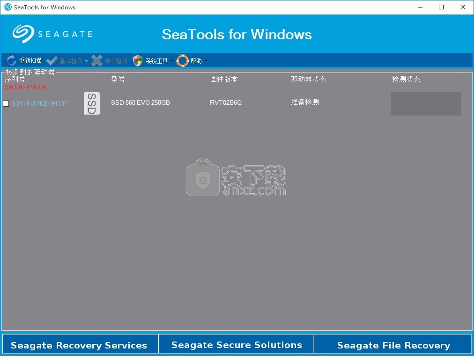Expand the 帮助 dropdown arrow
Screen dimensions: 474x356
tap(206, 61)
